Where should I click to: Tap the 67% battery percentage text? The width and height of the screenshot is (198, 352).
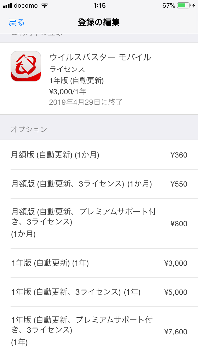(x=169, y=6)
